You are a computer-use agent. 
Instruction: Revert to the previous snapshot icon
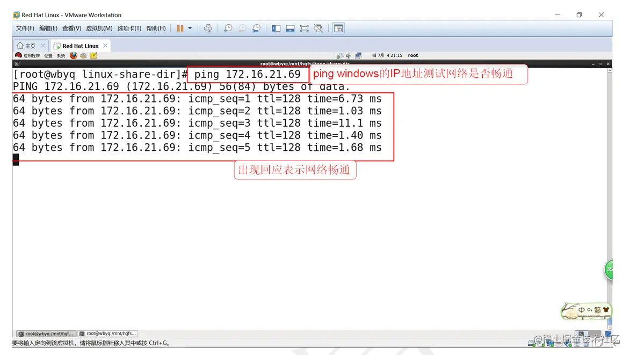tap(242, 28)
